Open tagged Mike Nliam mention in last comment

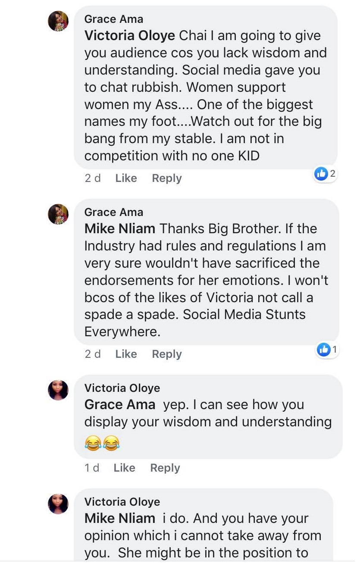tap(120, 518)
